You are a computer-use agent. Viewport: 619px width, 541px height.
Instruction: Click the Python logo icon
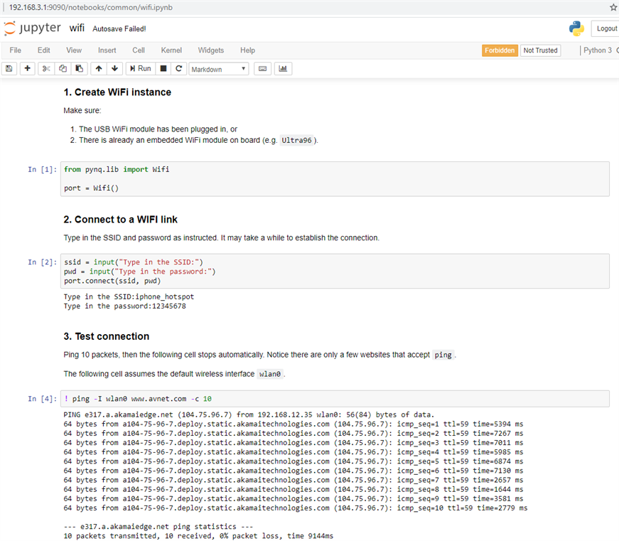pos(576,29)
